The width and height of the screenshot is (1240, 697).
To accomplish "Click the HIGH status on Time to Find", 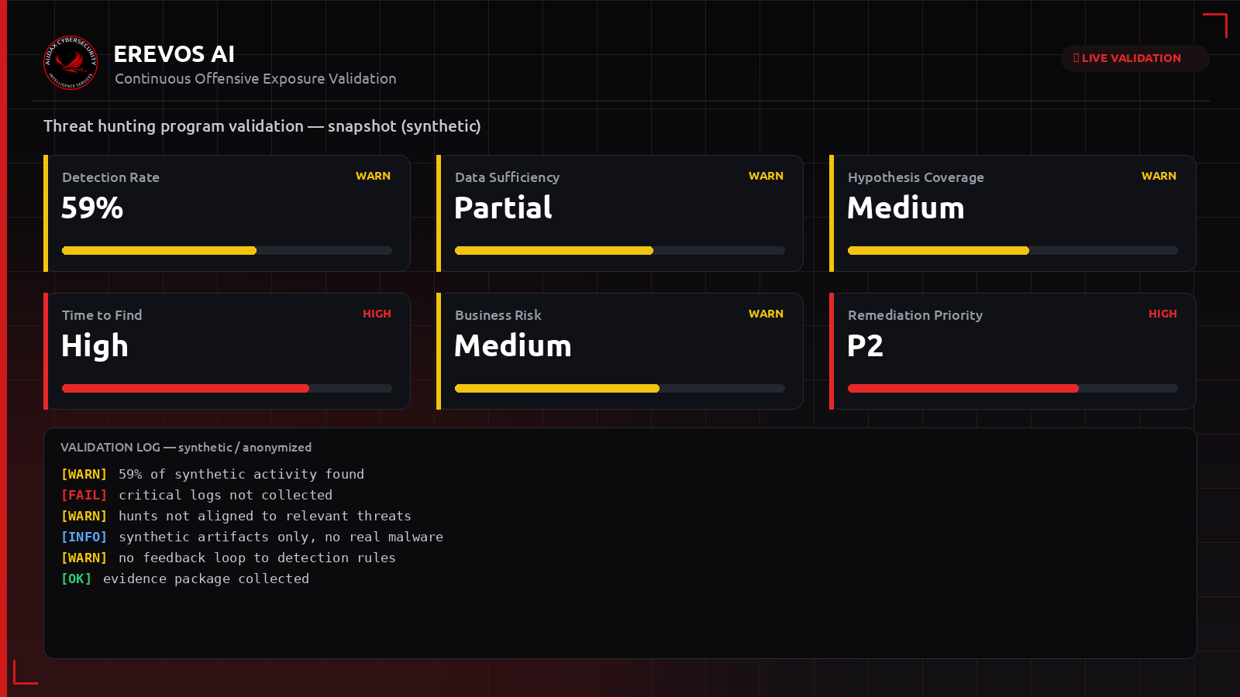I will [x=377, y=314].
